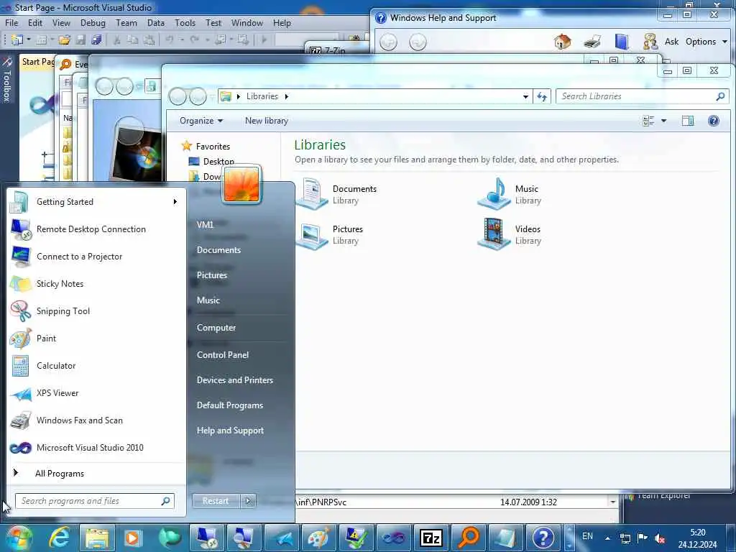The image size is (736, 552).
Task: Click Ask in Help and Support toolbar
Action: [671, 42]
